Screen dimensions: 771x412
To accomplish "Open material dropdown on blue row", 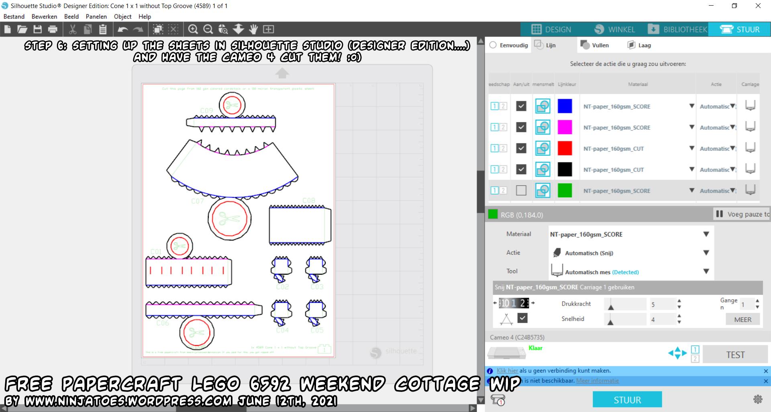I will pos(691,106).
